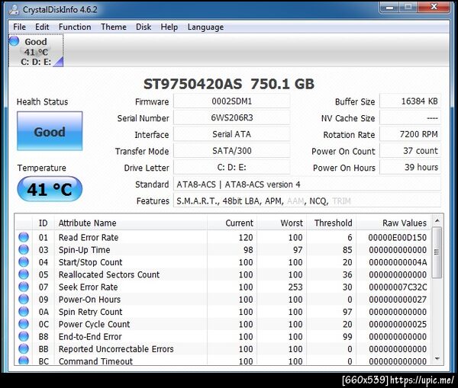
Task: Open the Edit menu
Action: (42, 27)
